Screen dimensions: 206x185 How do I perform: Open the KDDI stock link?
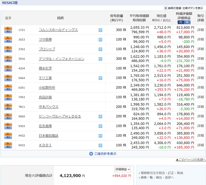pos(45,145)
